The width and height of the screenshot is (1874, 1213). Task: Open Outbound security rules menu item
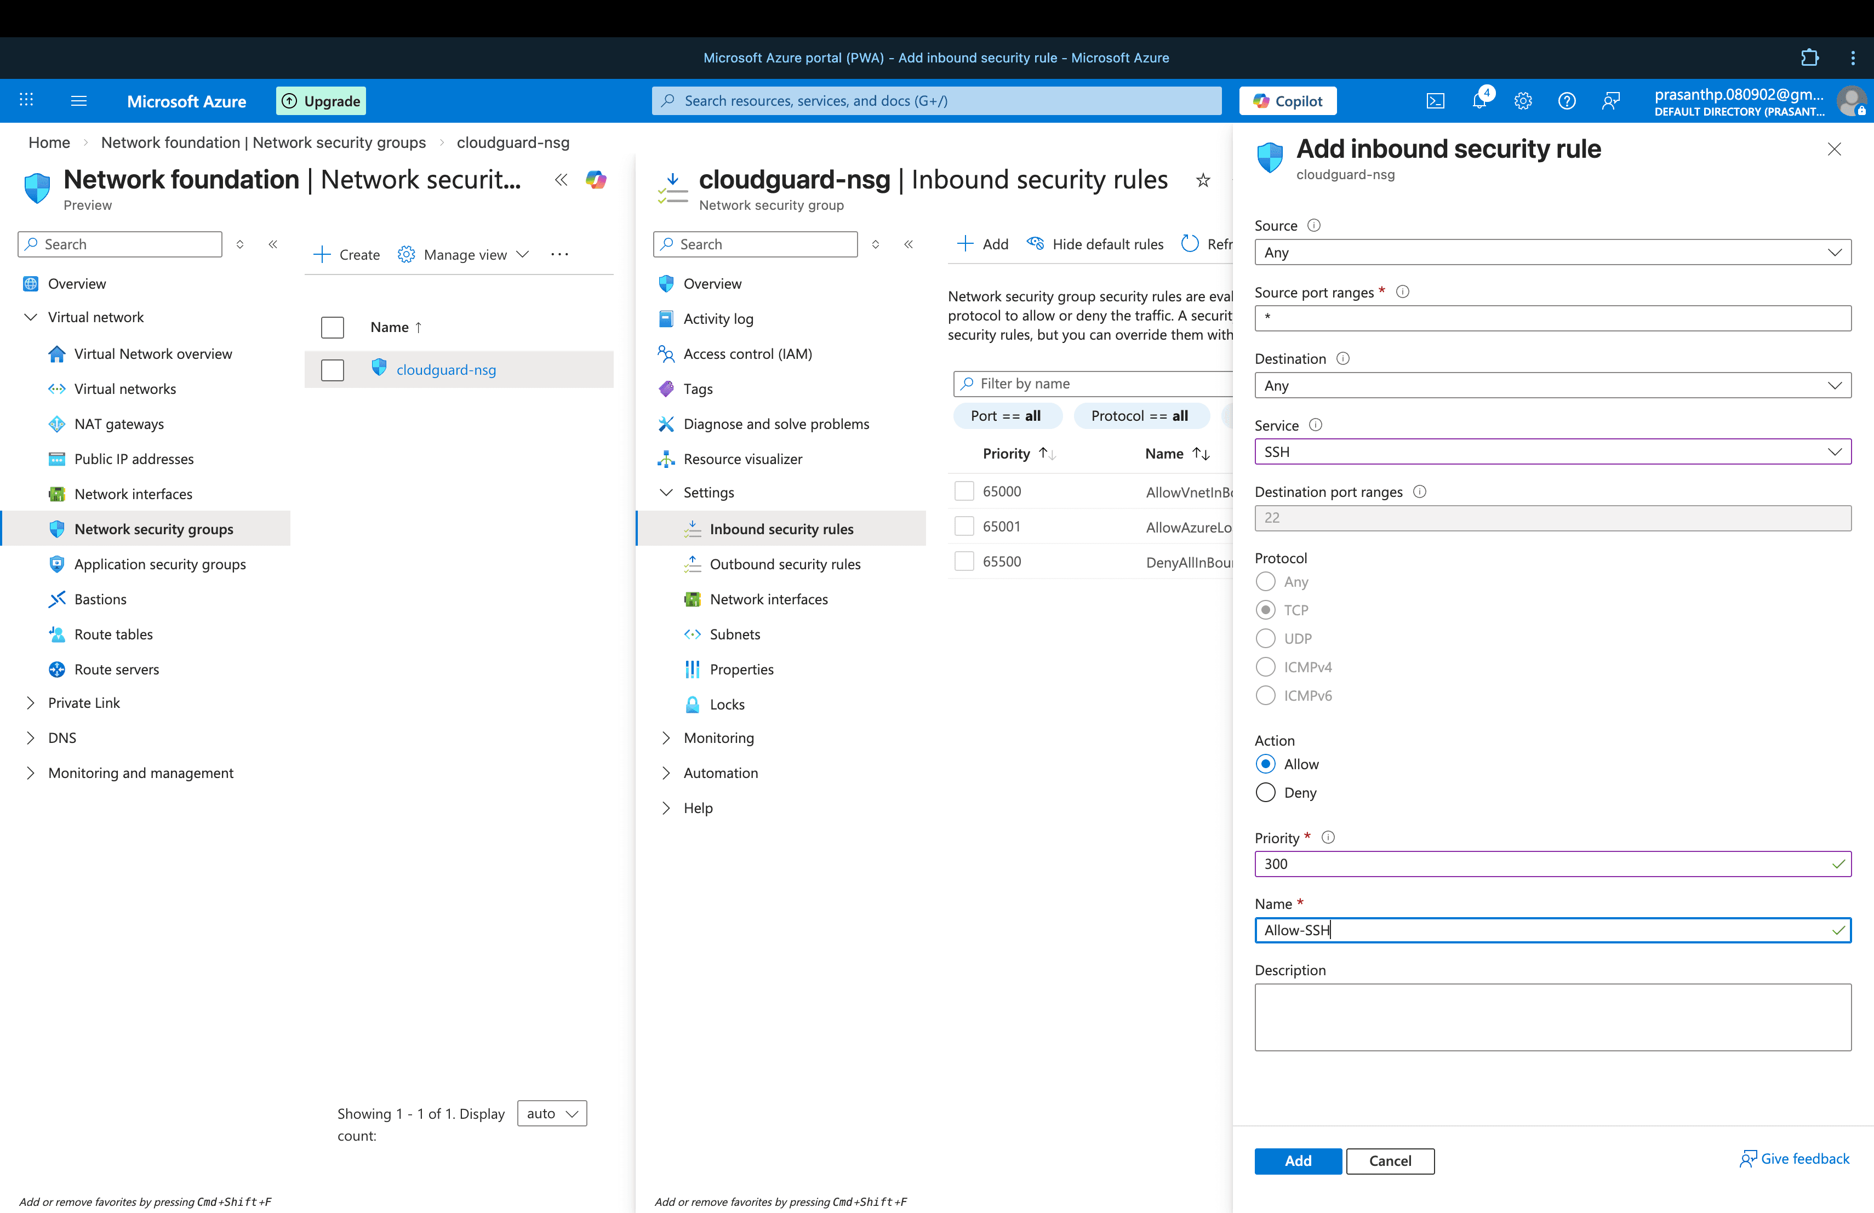(x=784, y=564)
